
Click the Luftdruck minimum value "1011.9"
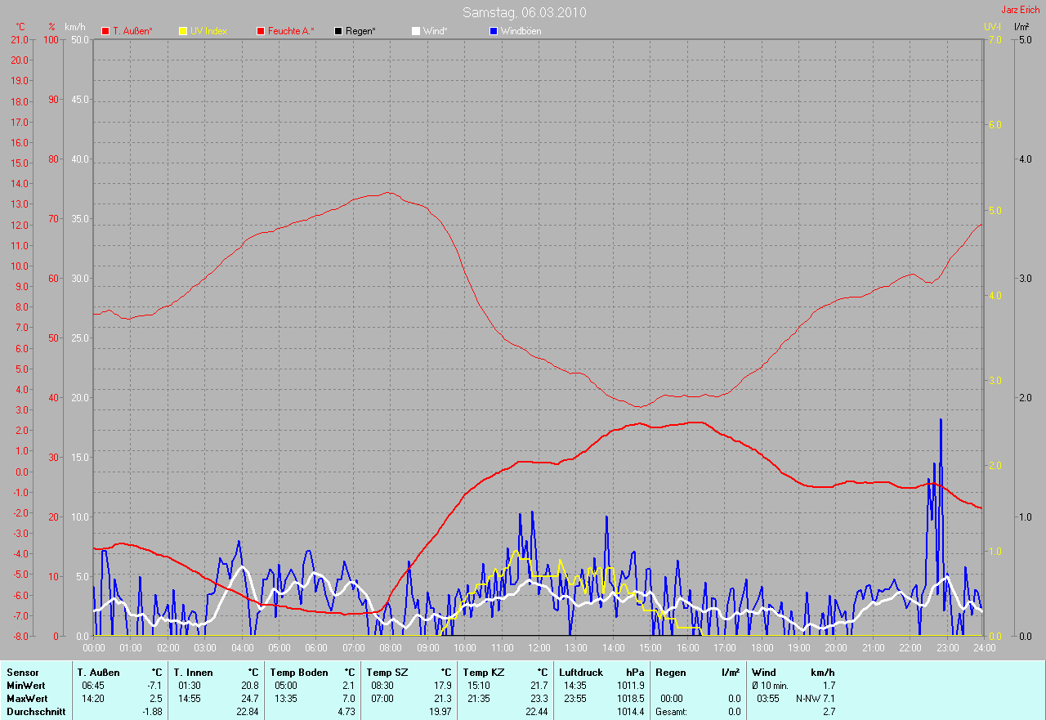click(x=630, y=686)
